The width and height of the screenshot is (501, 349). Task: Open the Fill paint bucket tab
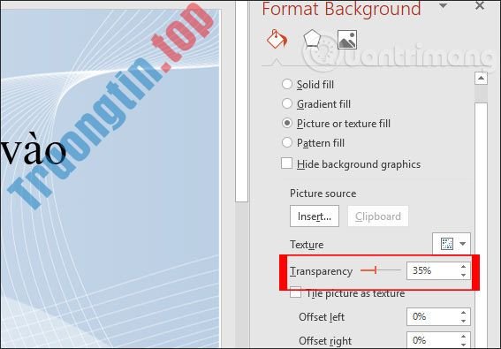277,39
